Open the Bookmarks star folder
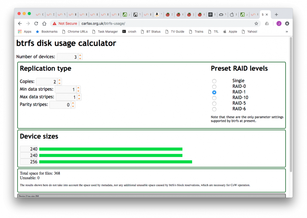The height and width of the screenshot is (218, 307). (46, 32)
